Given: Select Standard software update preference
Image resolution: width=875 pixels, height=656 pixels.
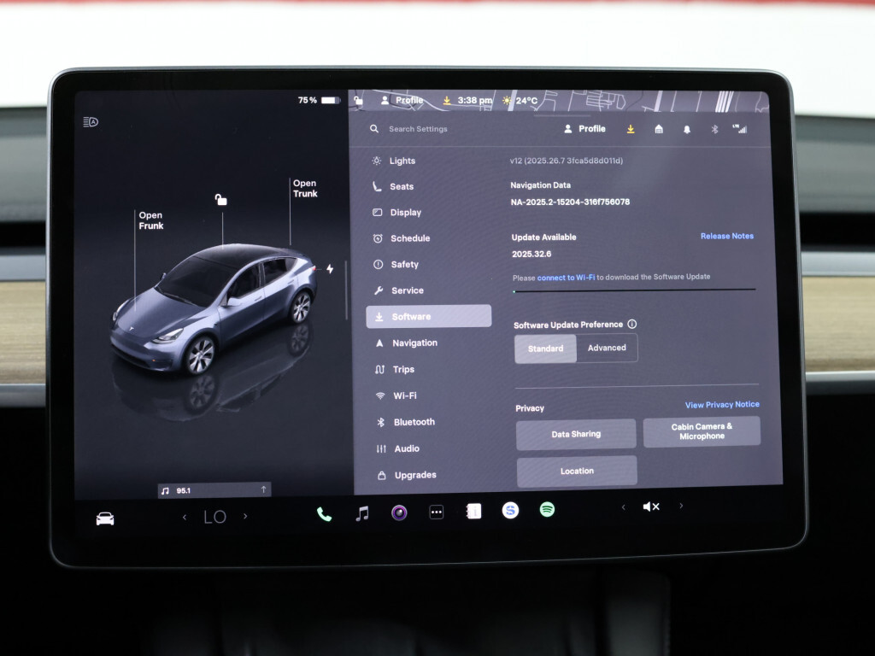Looking at the screenshot, I should [545, 348].
